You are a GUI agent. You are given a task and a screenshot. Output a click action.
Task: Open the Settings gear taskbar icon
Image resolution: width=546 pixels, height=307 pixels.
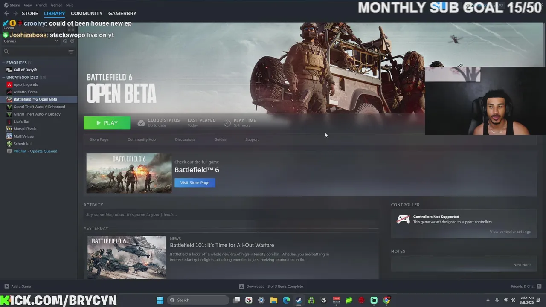(261, 300)
